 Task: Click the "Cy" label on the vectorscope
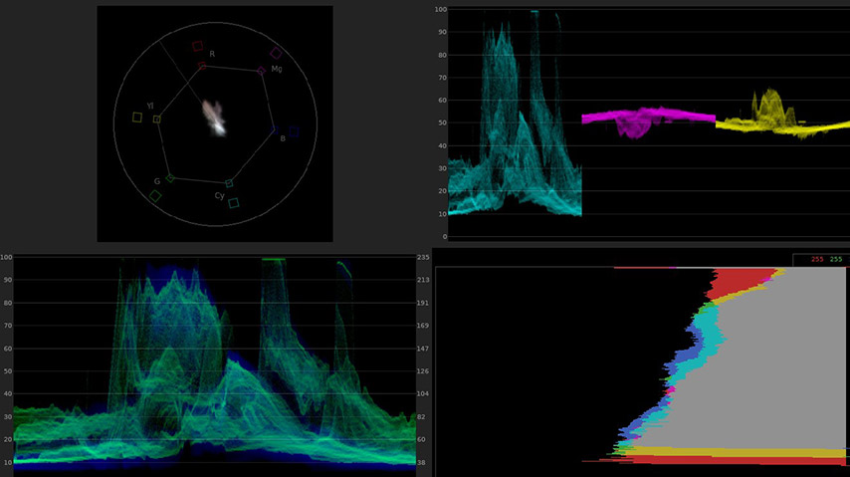point(220,196)
